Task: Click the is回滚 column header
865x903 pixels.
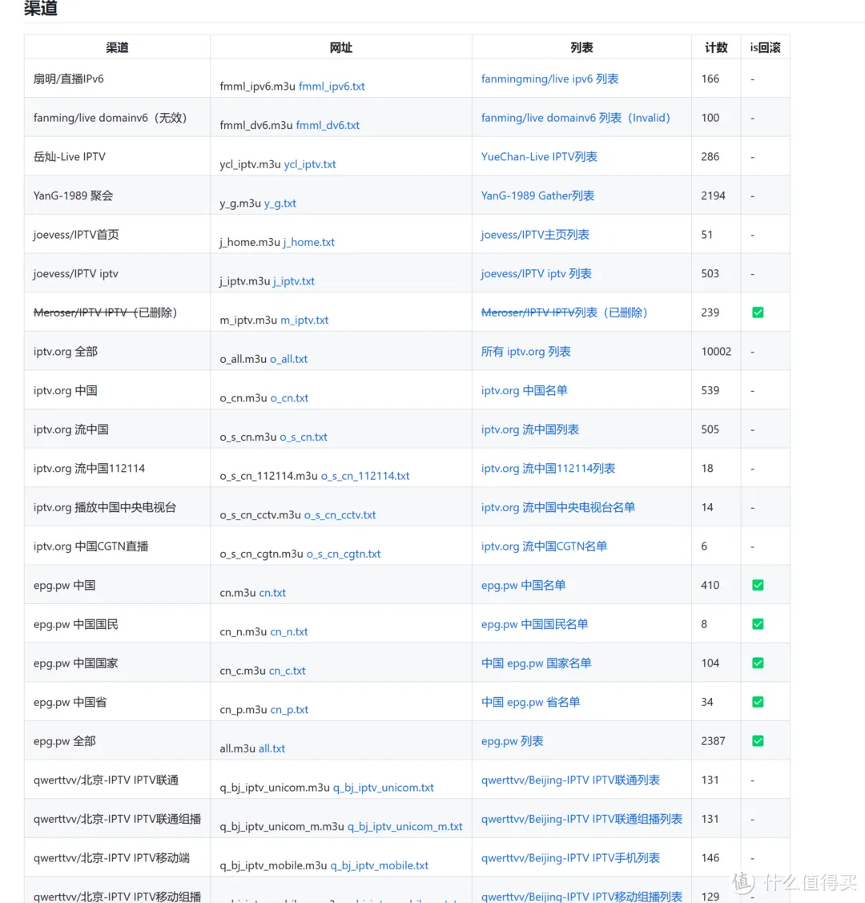Action: (765, 48)
